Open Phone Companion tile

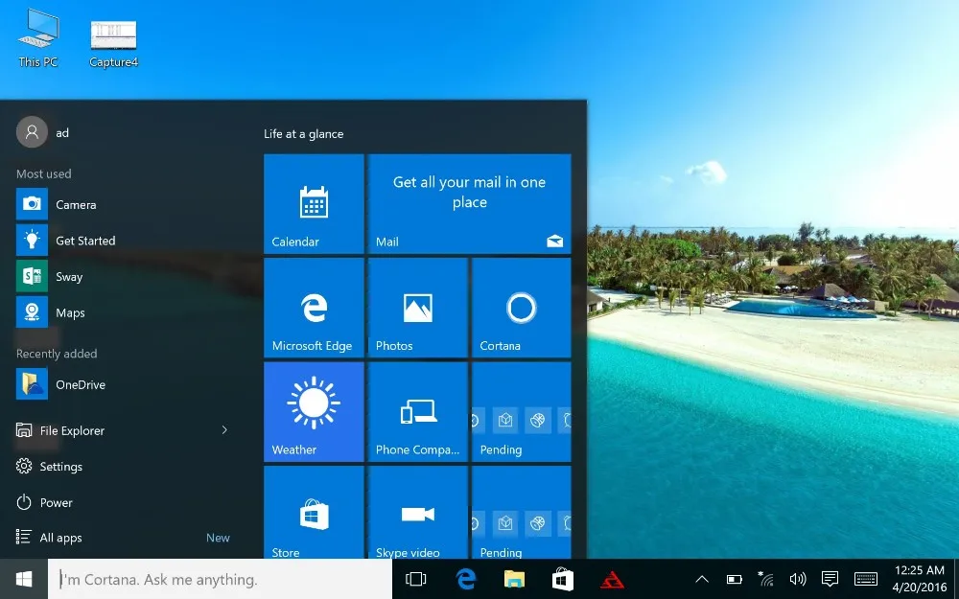(x=418, y=411)
